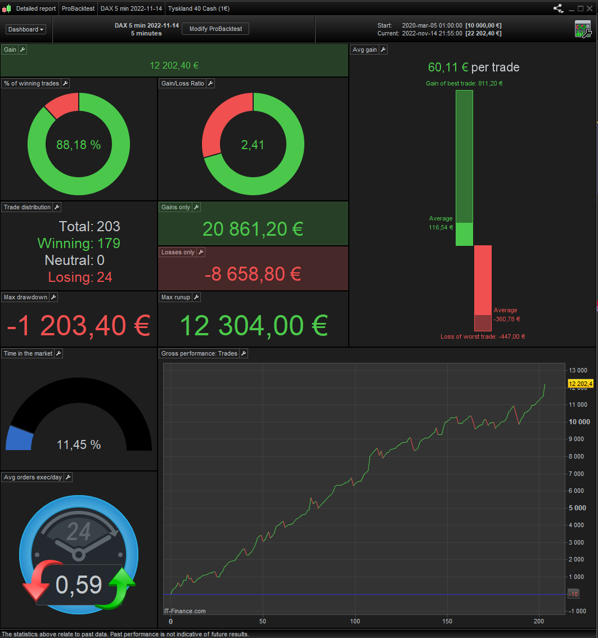Click the yellow 12 202,4 price marker
The image size is (598, 638).
[x=581, y=384]
